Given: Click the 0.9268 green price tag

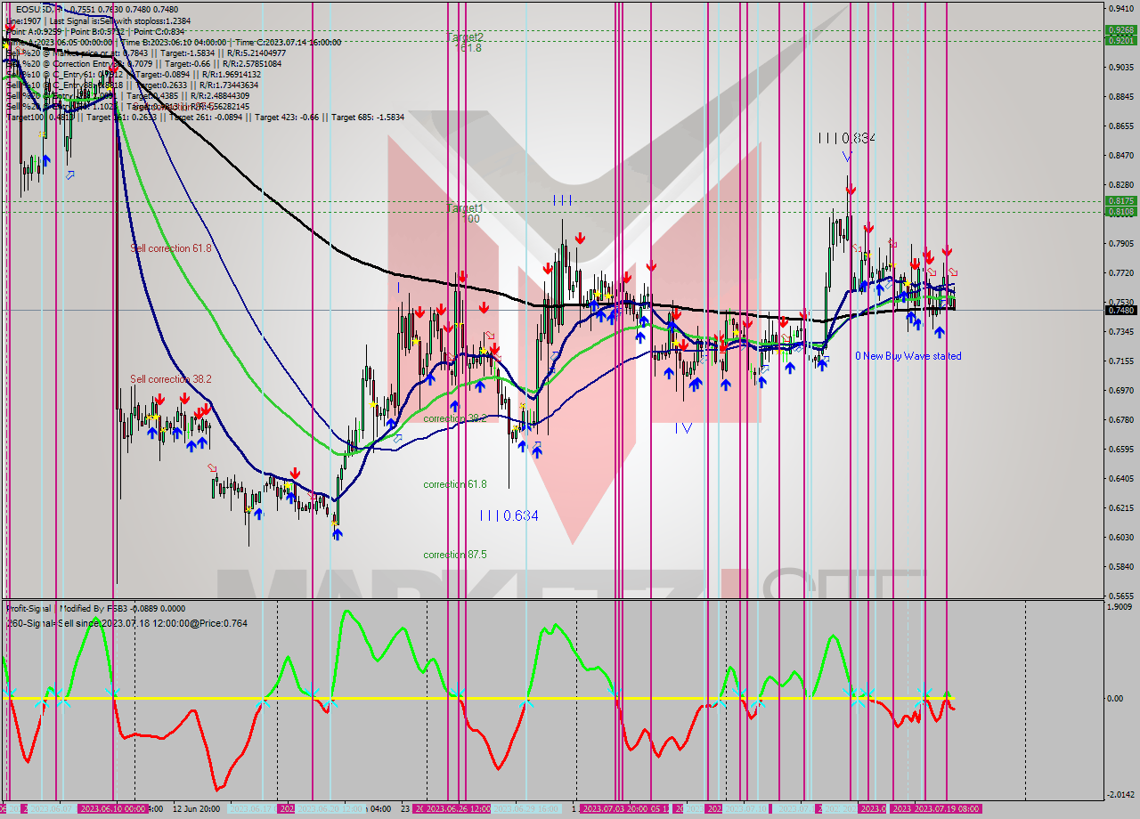Looking at the screenshot, I should [1120, 29].
